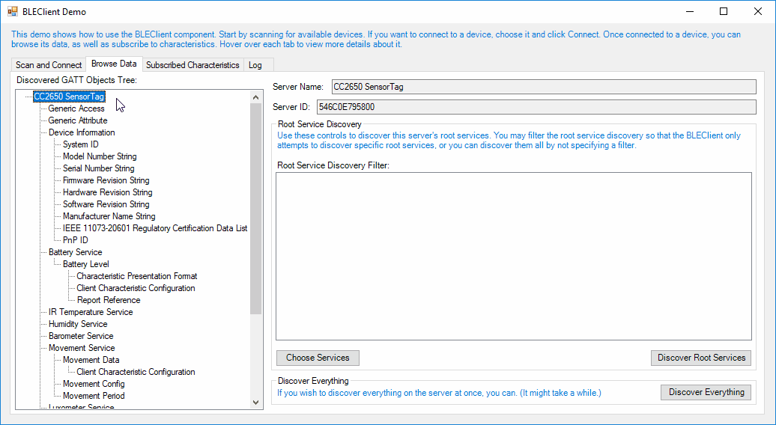
Task: Select the Generic Attribute service node
Action: click(78, 120)
